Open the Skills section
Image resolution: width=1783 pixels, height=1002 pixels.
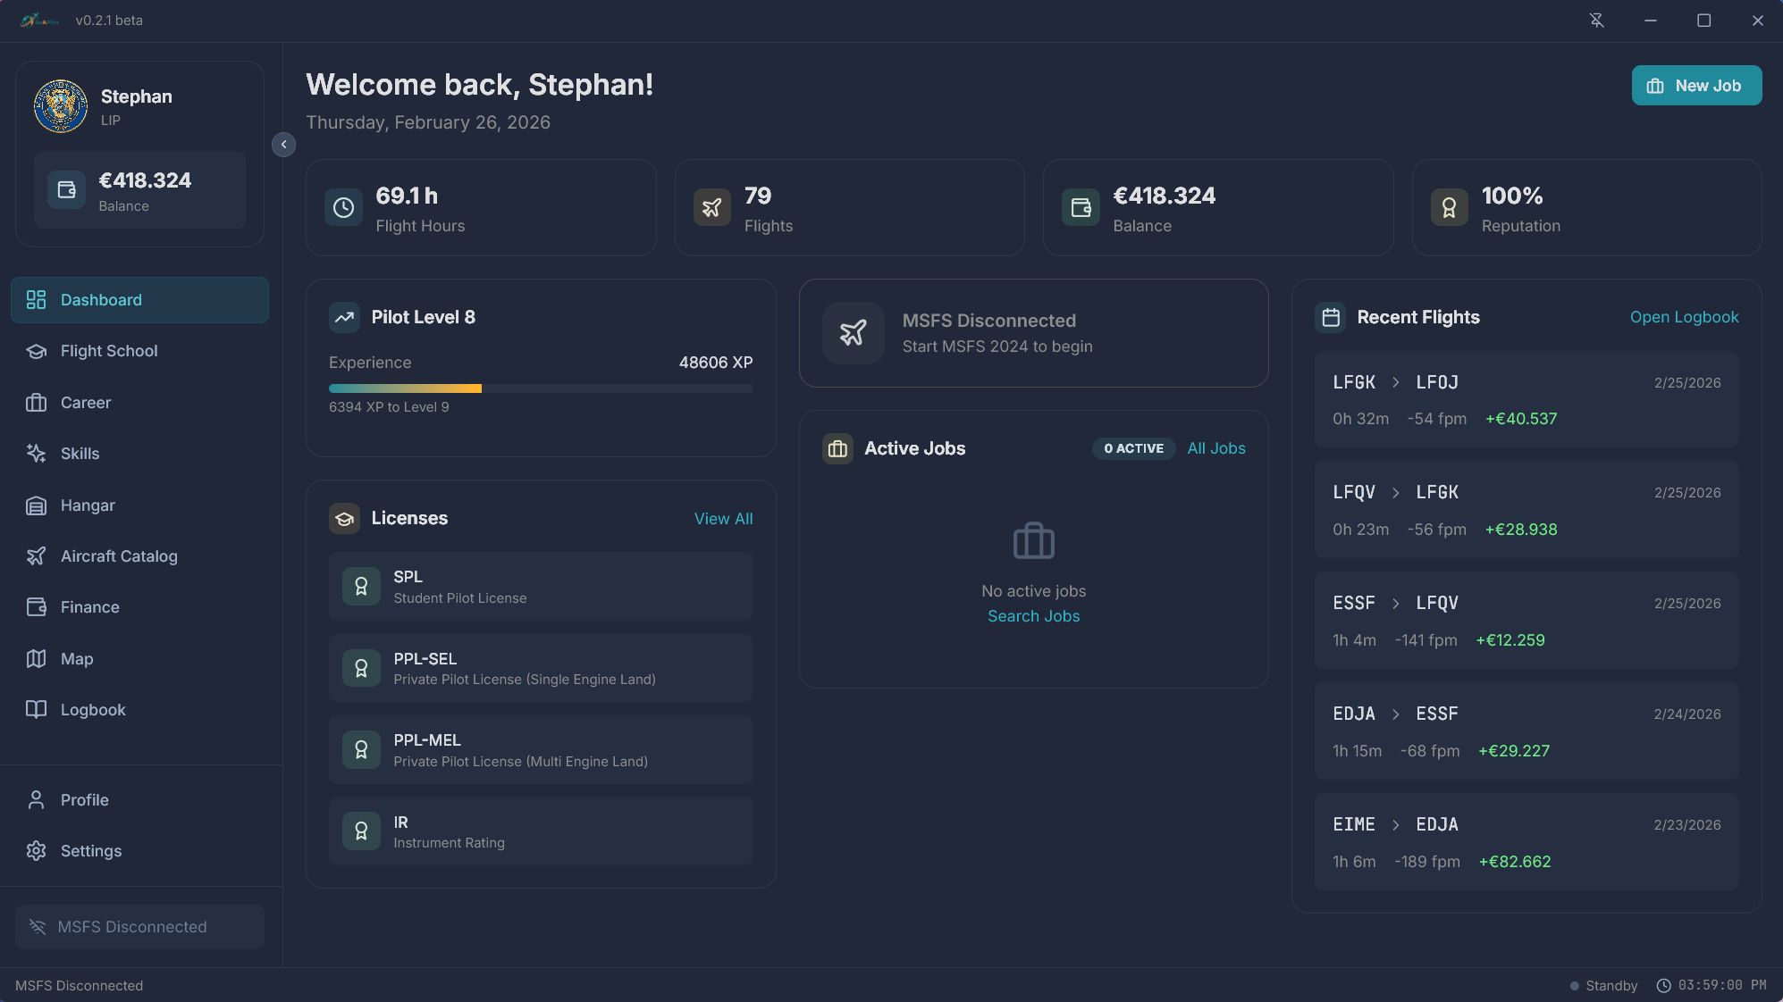point(79,454)
